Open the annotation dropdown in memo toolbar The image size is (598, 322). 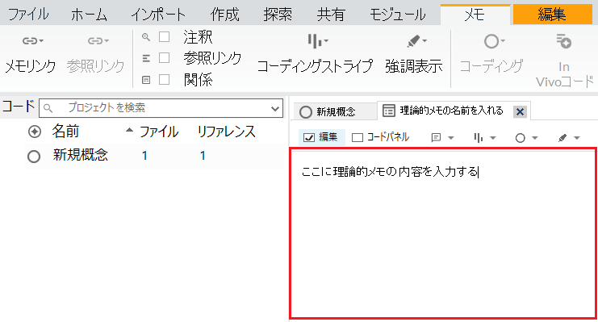point(442,138)
